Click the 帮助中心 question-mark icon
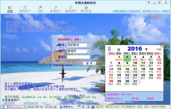The width and height of the screenshot is (171, 109). (61, 107)
